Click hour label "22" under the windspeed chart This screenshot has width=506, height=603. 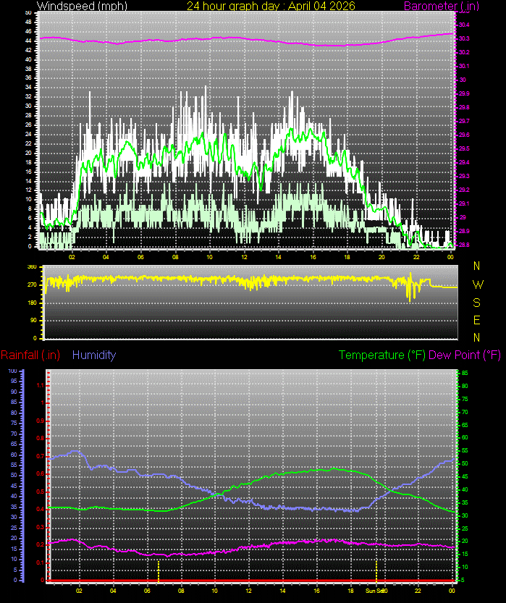point(416,257)
